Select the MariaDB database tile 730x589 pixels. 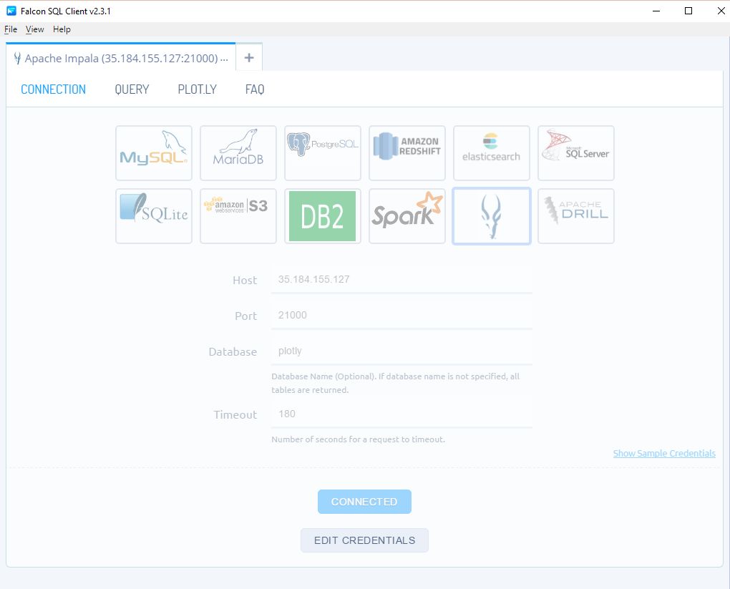tap(238, 152)
